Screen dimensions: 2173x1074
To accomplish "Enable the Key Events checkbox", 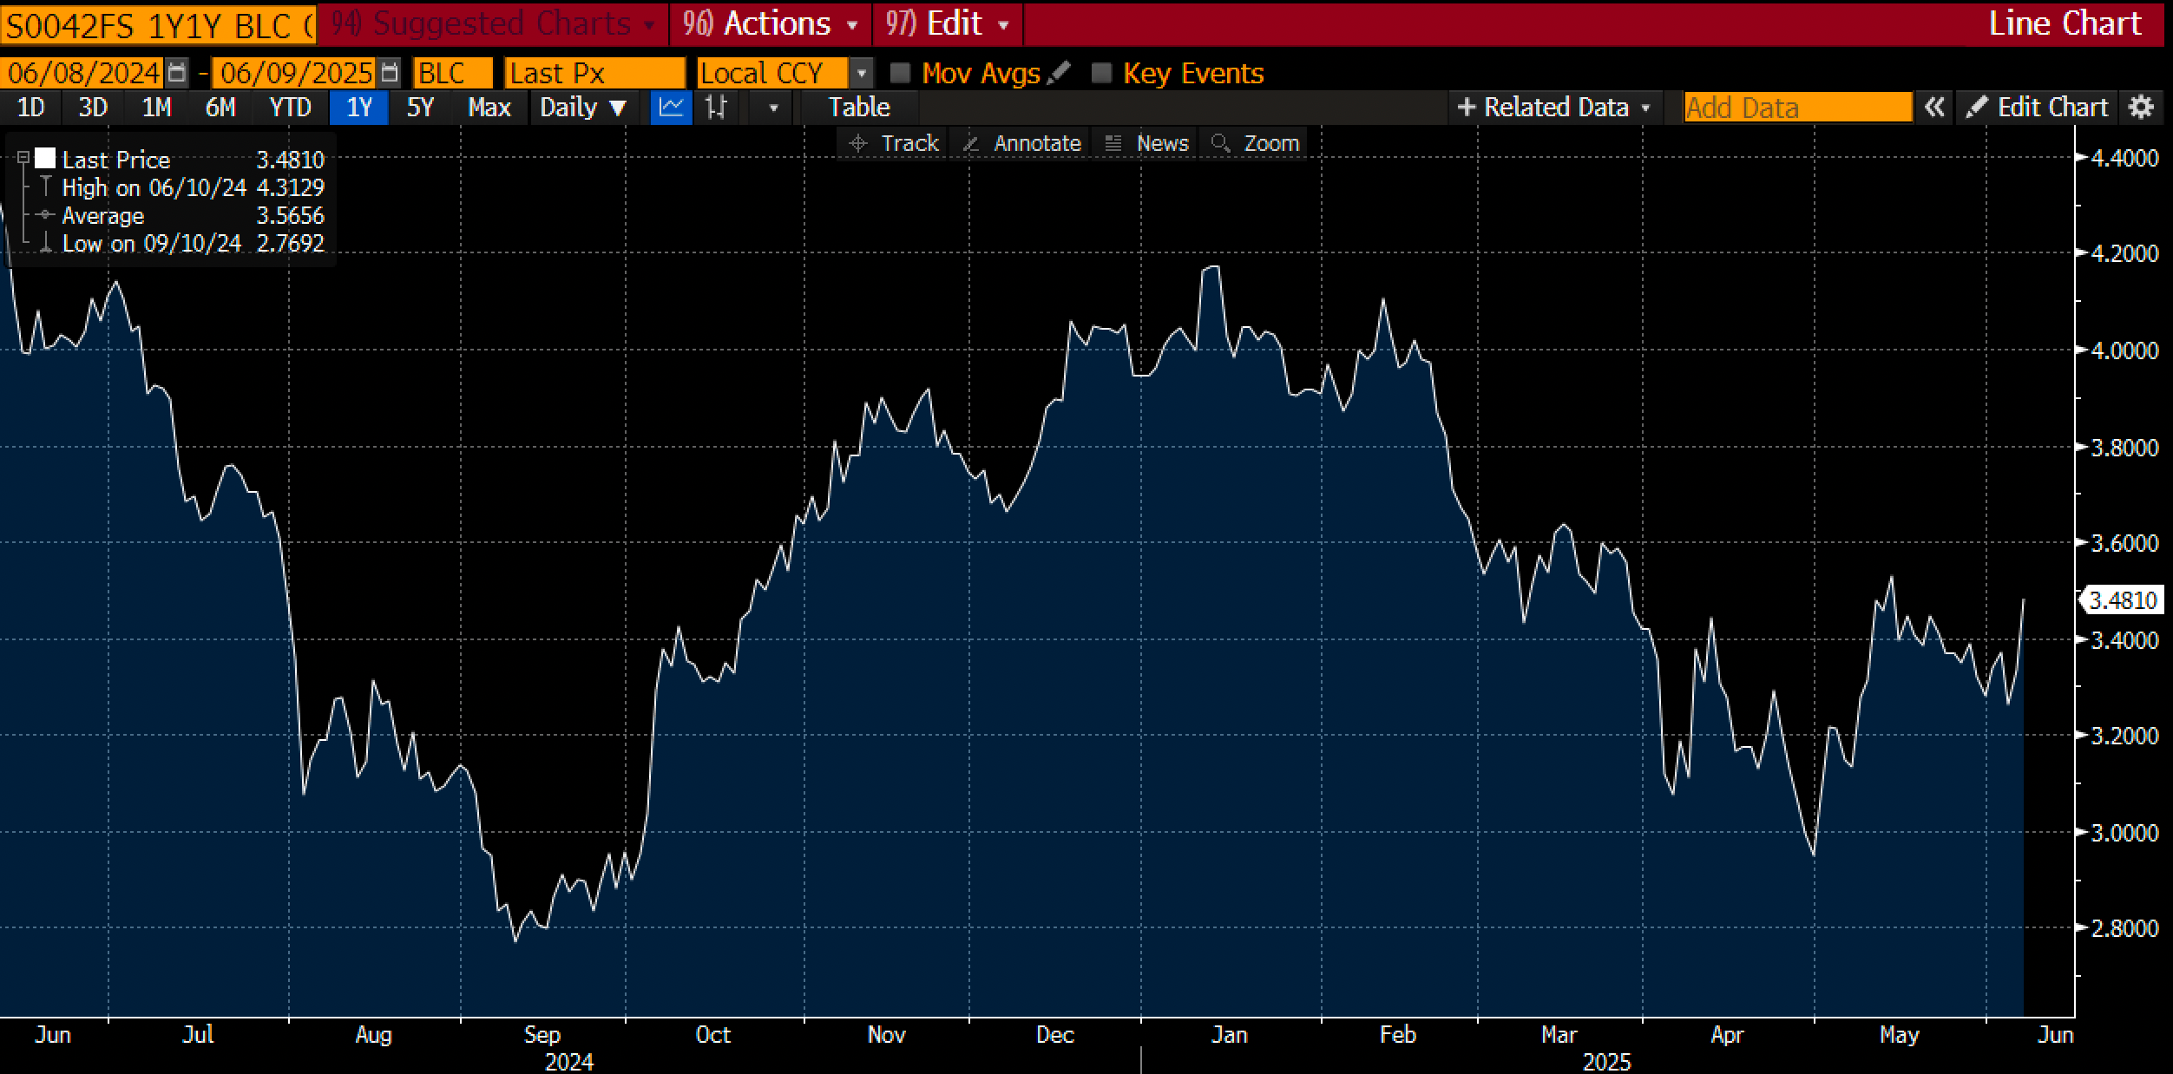I will 1101,73.
